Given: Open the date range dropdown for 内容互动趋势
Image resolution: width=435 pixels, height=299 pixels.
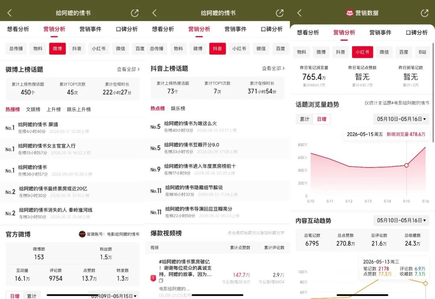Looking at the screenshot, I should click(401, 220).
